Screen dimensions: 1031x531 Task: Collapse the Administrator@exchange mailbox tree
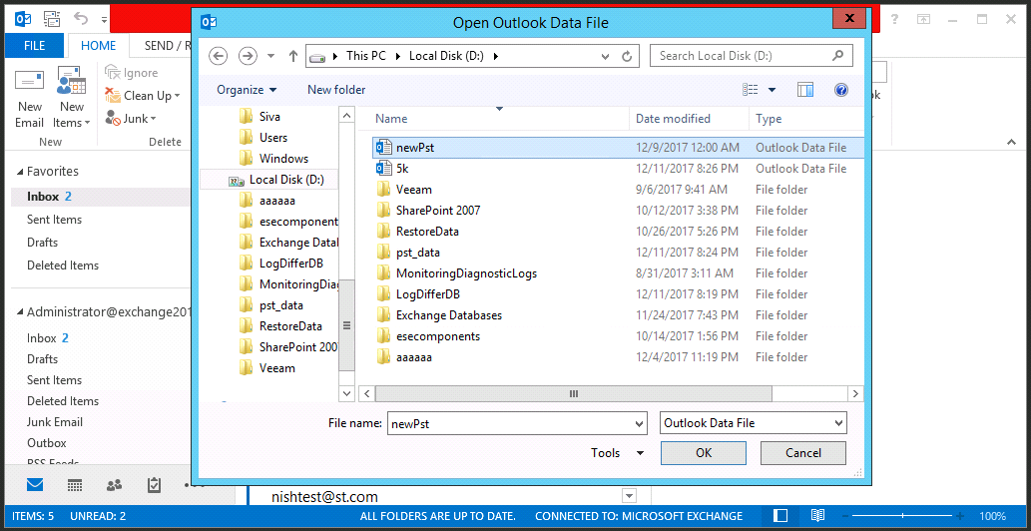click(19, 312)
